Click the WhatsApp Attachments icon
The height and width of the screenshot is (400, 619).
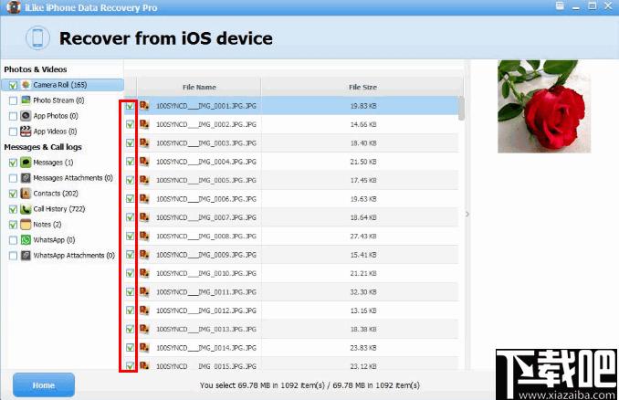(26, 256)
